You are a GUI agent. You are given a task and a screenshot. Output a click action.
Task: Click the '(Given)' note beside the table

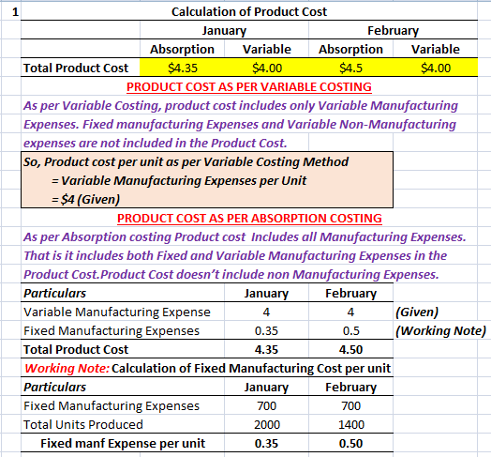point(417,312)
